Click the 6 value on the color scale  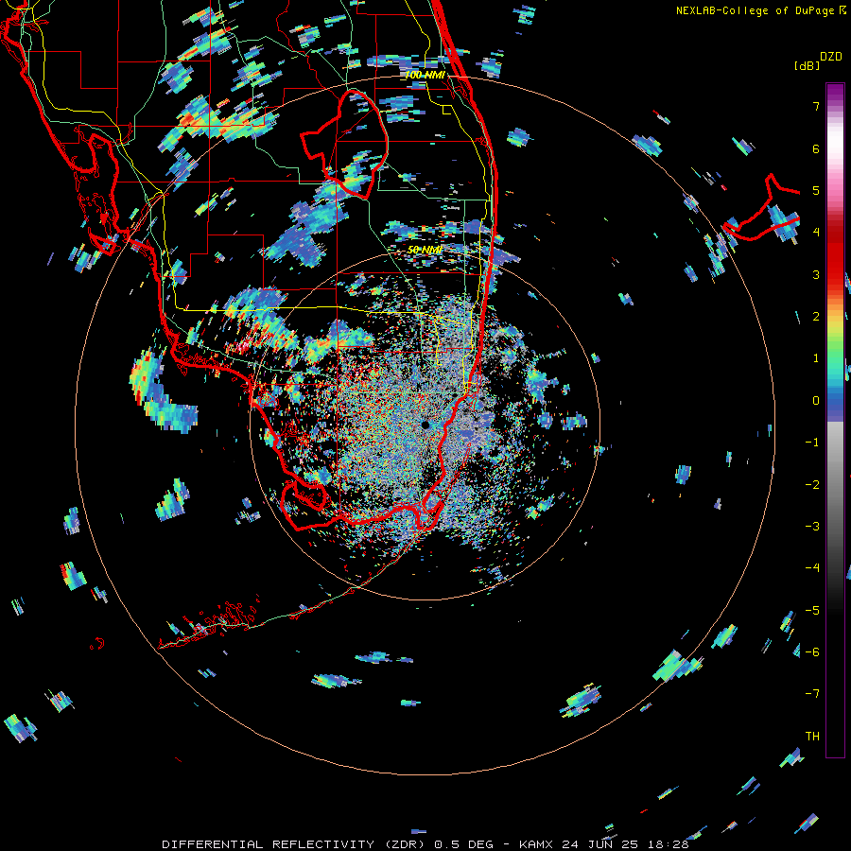click(816, 148)
